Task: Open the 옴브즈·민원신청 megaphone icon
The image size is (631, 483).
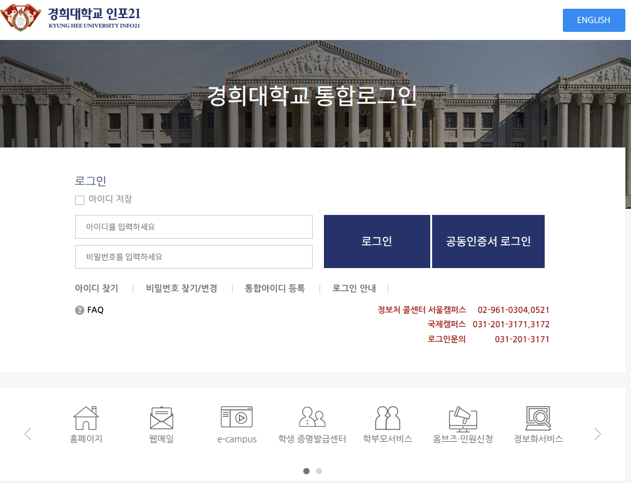Action: [463, 417]
